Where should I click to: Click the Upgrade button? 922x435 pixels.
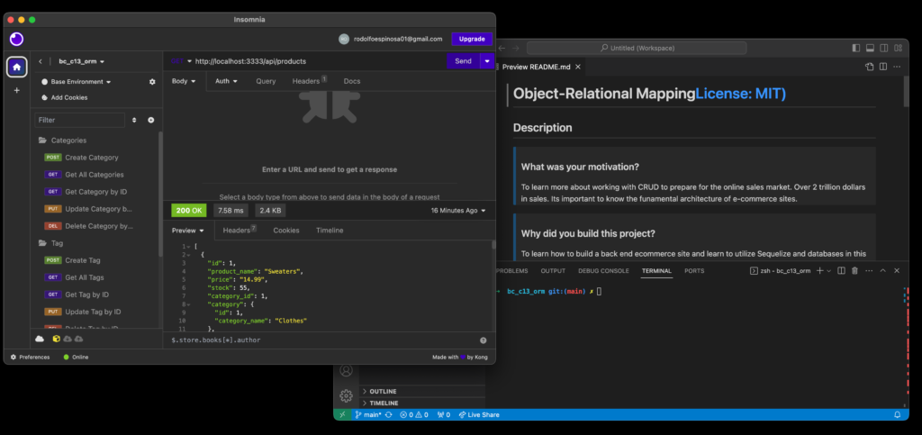(x=472, y=39)
